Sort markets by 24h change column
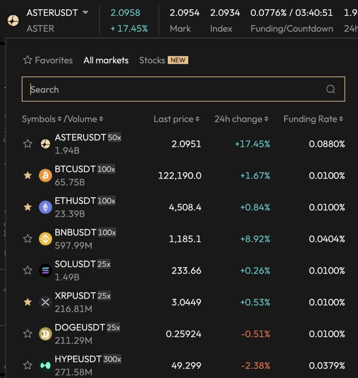Viewport: 358px width, 378px height. (241, 119)
